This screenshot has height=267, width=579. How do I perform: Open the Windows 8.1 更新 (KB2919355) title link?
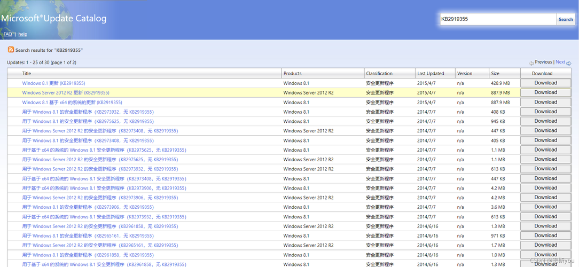click(53, 83)
